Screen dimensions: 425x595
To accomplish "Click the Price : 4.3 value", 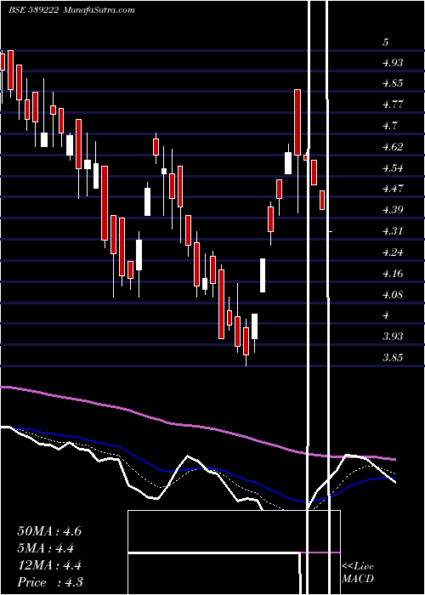I will pyautogui.click(x=50, y=582).
